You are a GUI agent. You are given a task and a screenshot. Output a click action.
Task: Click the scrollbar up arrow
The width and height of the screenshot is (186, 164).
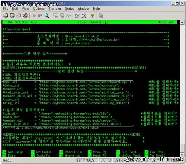pos(182,22)
